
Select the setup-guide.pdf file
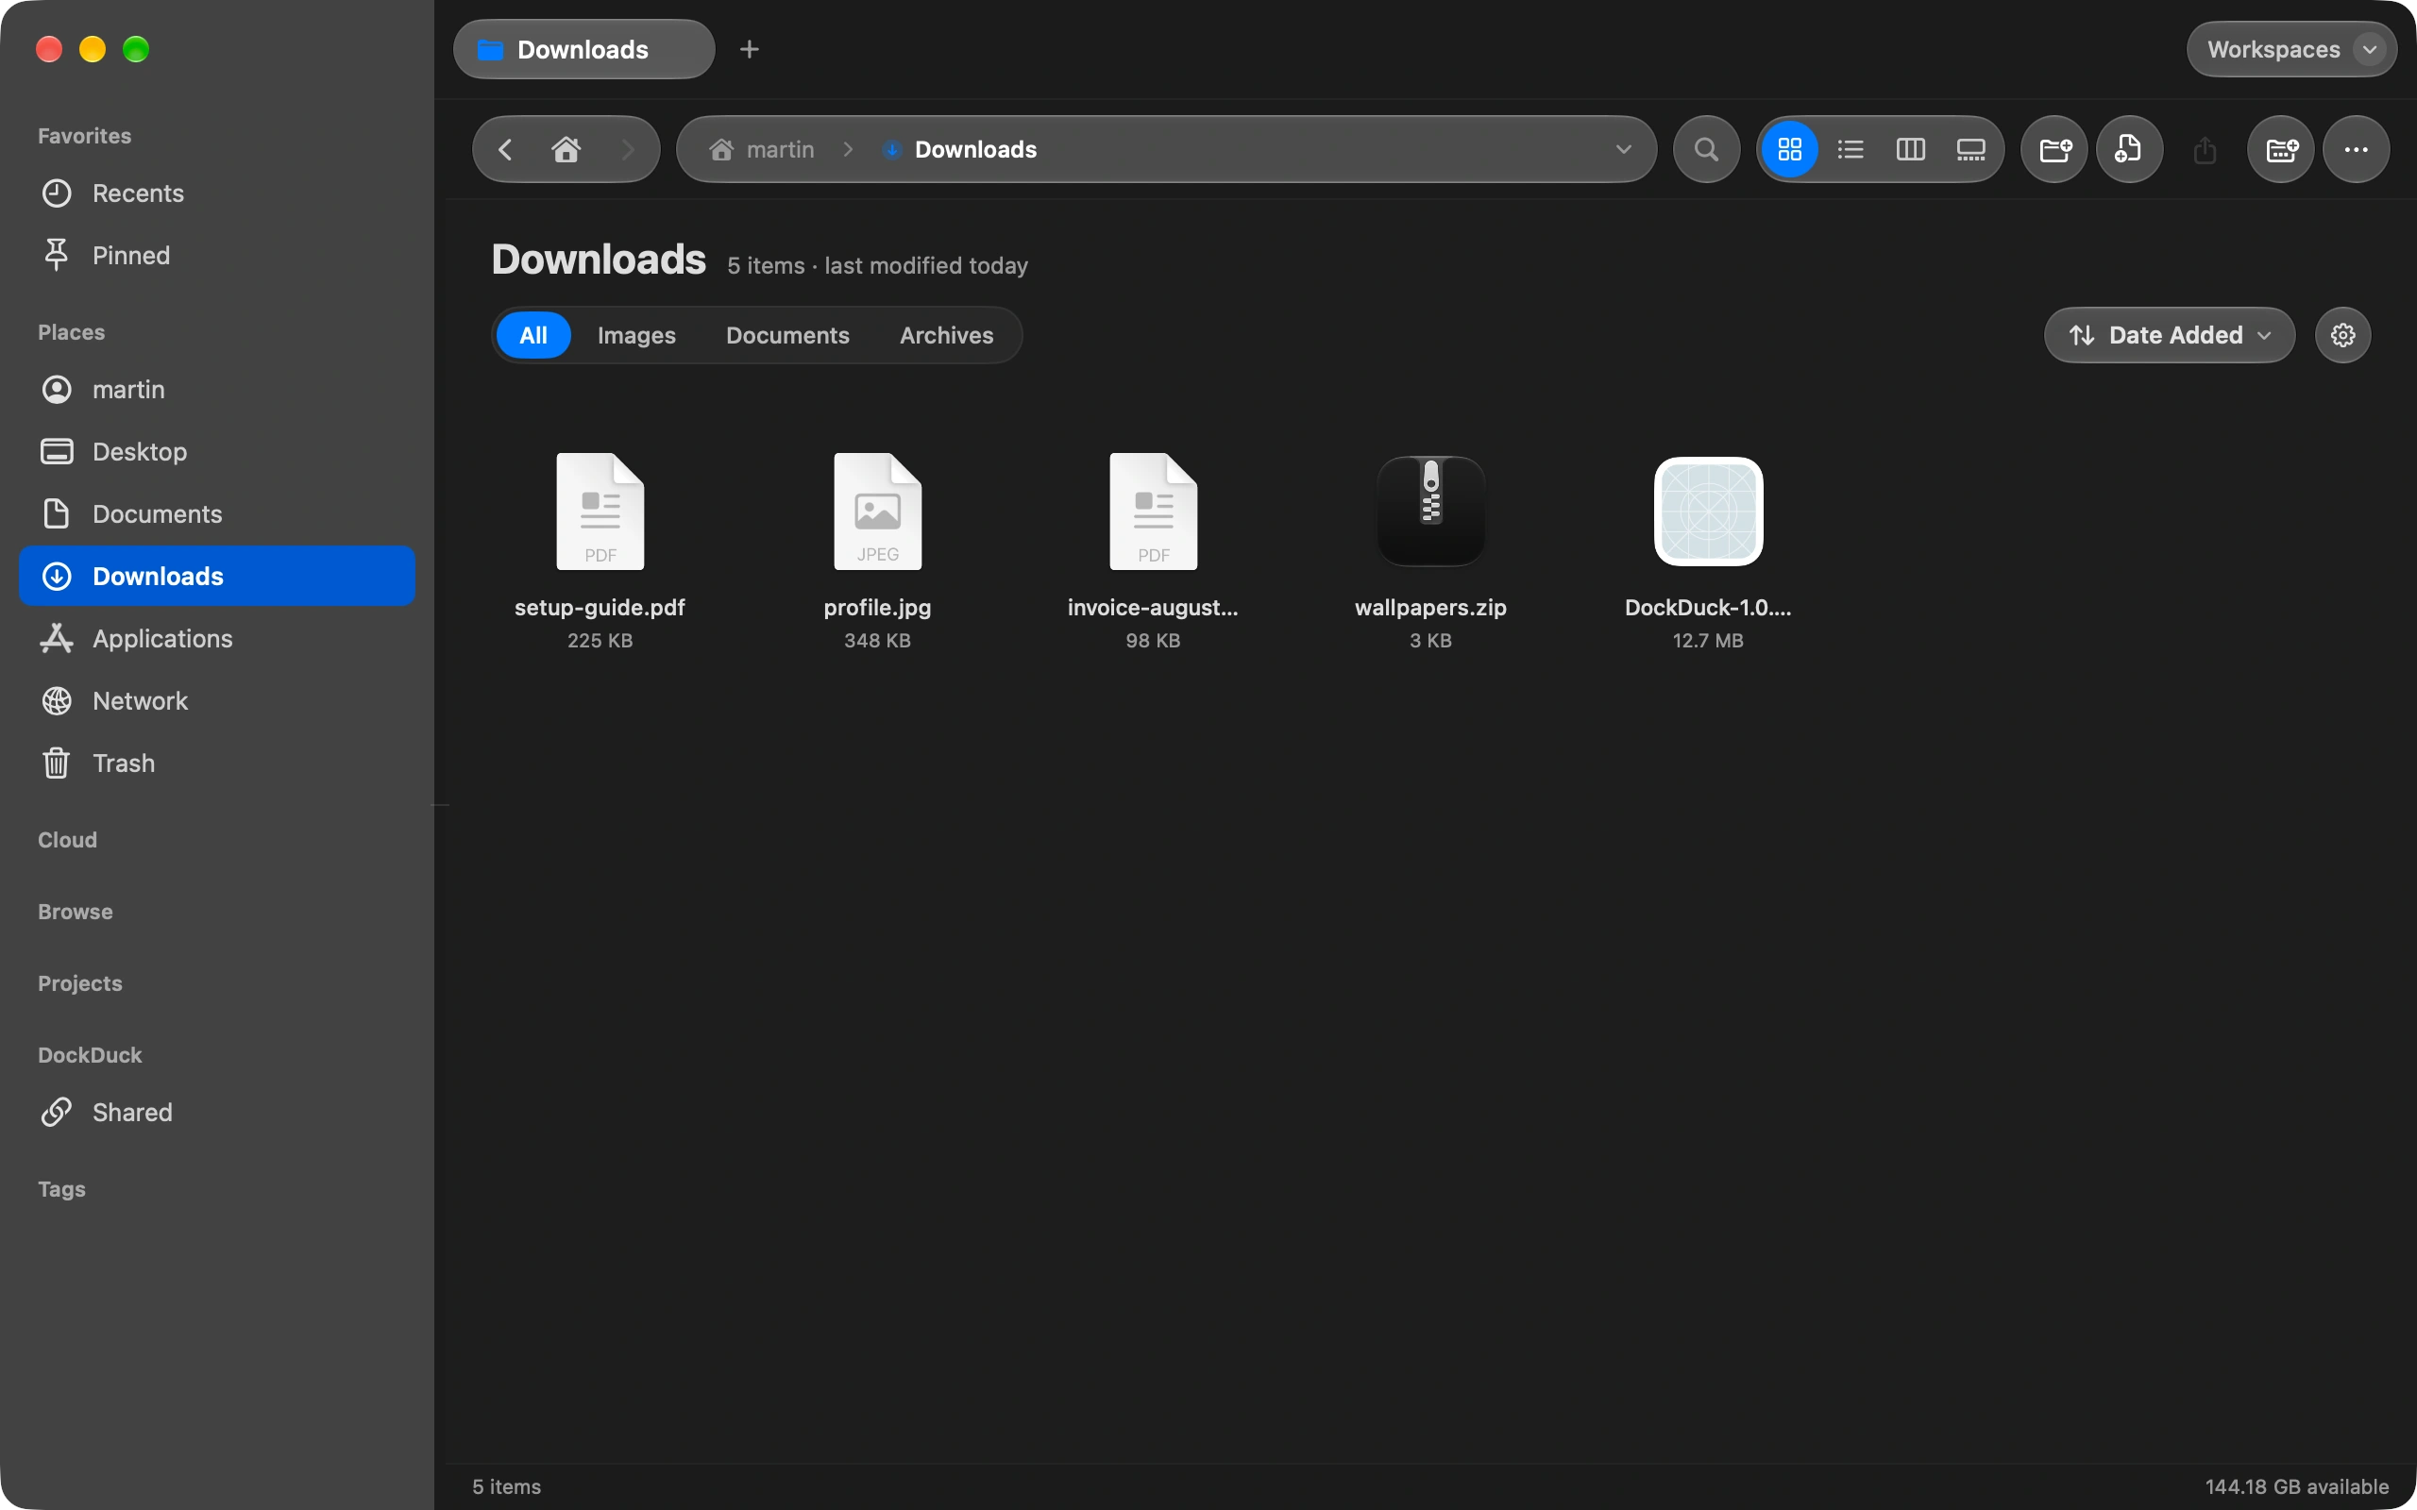pos(600,551)
